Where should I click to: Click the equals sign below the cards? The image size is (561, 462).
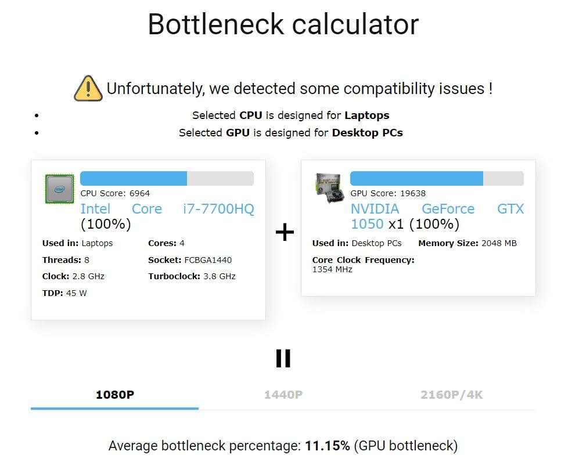pos(283,358)
